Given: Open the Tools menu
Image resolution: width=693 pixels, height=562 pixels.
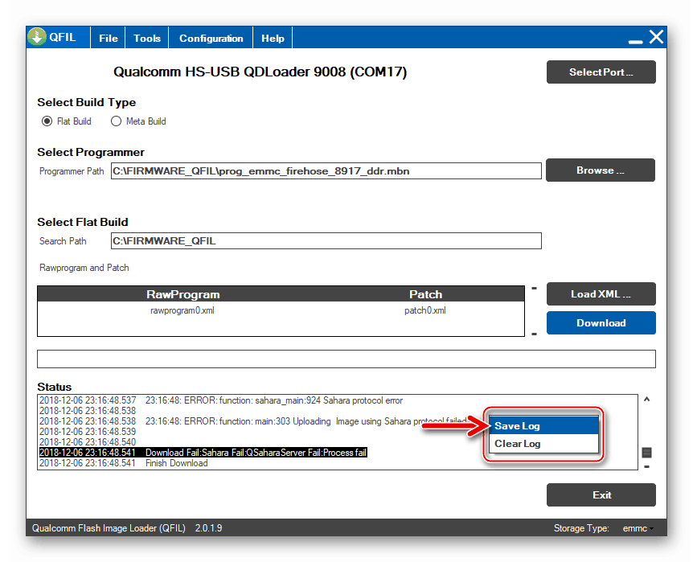Looking at the screenshot, I should (147, 38).
